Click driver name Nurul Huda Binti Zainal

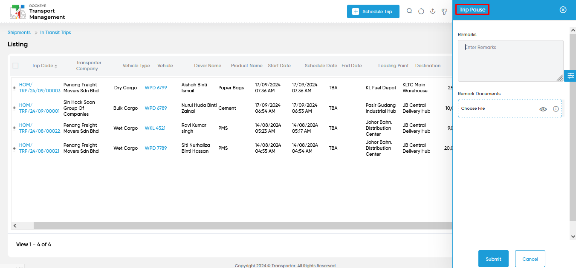pyautogui.click(x=199, y=108)
